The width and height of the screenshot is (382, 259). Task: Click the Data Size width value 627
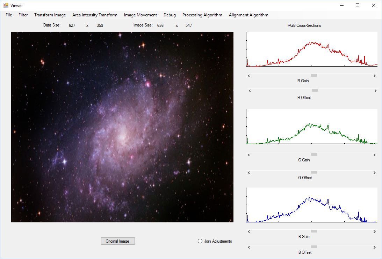[x=72, y=25]
